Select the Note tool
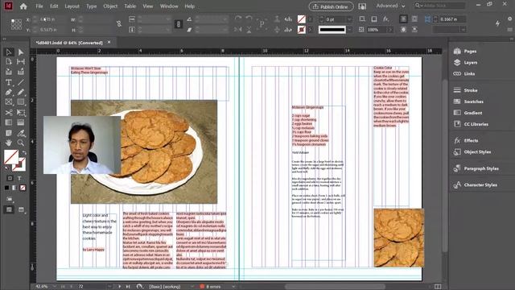515x290 pixels. (x=9, y=133)
